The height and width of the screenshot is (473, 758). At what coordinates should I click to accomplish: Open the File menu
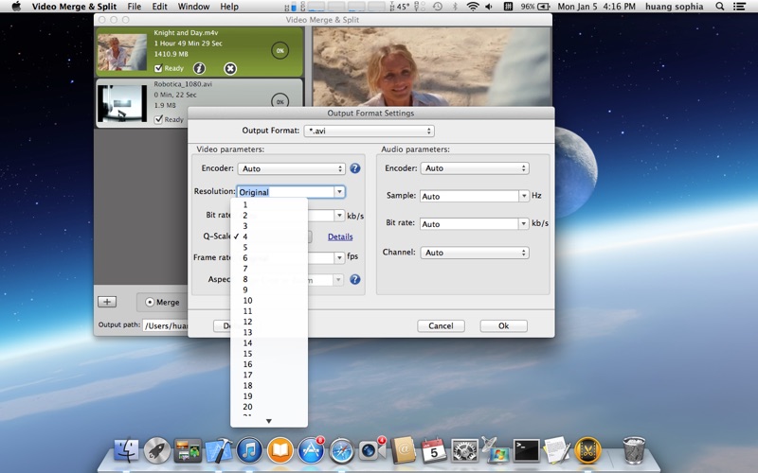click(134, 7)
